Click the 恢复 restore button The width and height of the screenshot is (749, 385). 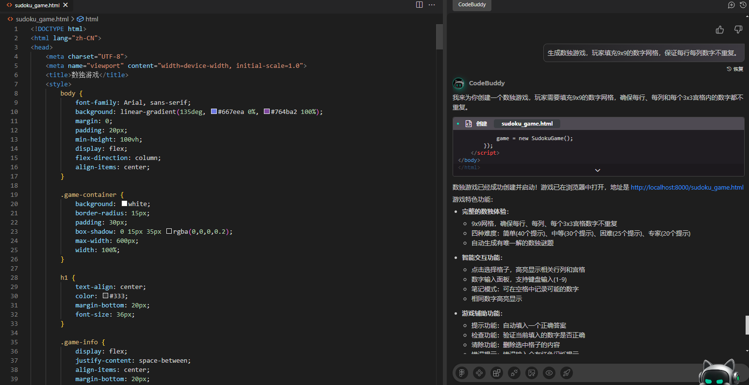coord(734,68)
